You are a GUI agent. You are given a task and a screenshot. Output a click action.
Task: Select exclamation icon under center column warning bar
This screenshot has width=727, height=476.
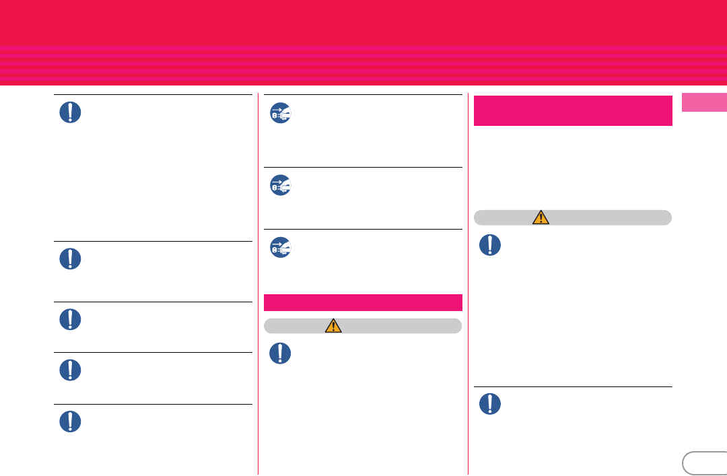(x=280, y=353)
